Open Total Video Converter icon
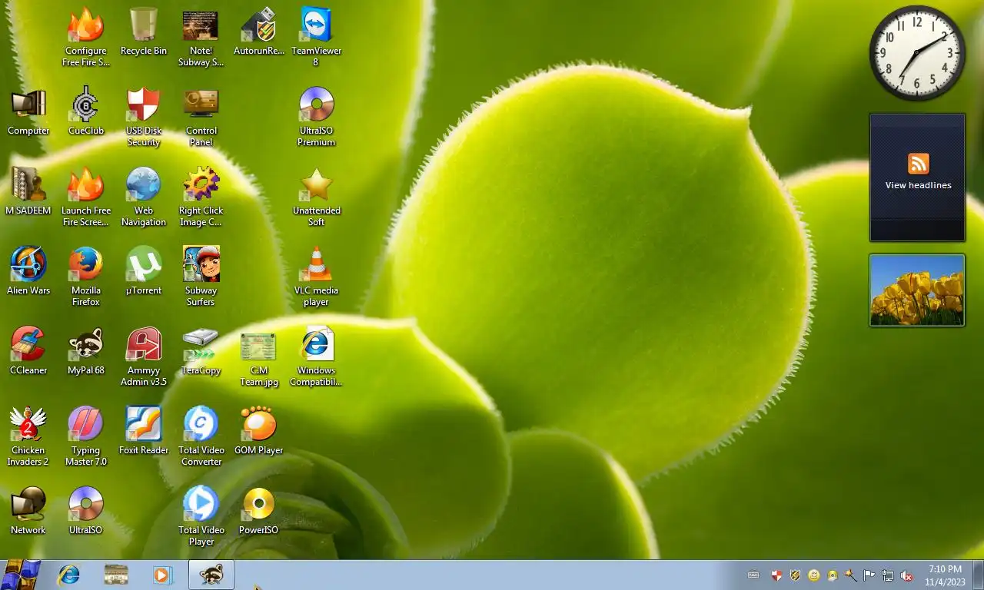 point(201,437)
